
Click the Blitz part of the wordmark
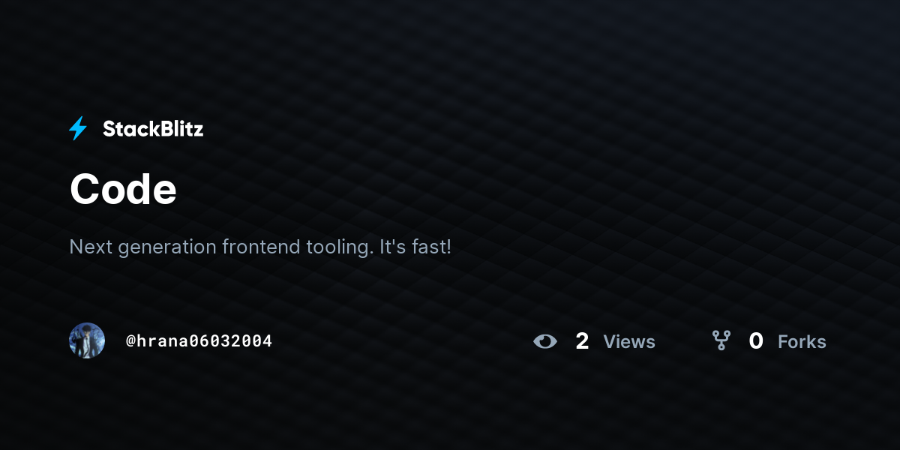179,129
